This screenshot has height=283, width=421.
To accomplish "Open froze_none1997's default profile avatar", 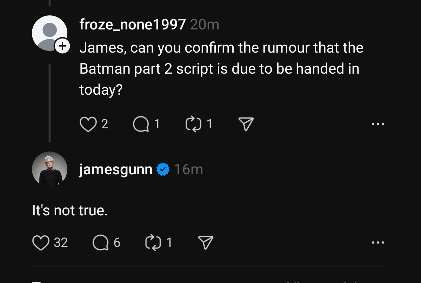I will [x=49, y=33].
